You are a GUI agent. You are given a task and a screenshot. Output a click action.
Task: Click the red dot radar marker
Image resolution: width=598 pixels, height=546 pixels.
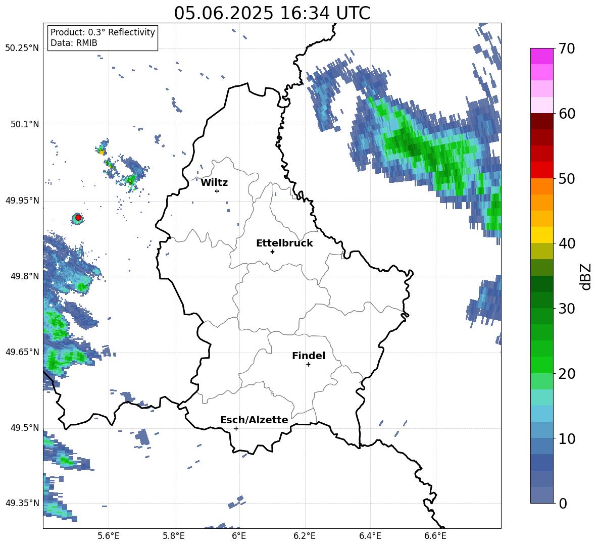[78, 218]
